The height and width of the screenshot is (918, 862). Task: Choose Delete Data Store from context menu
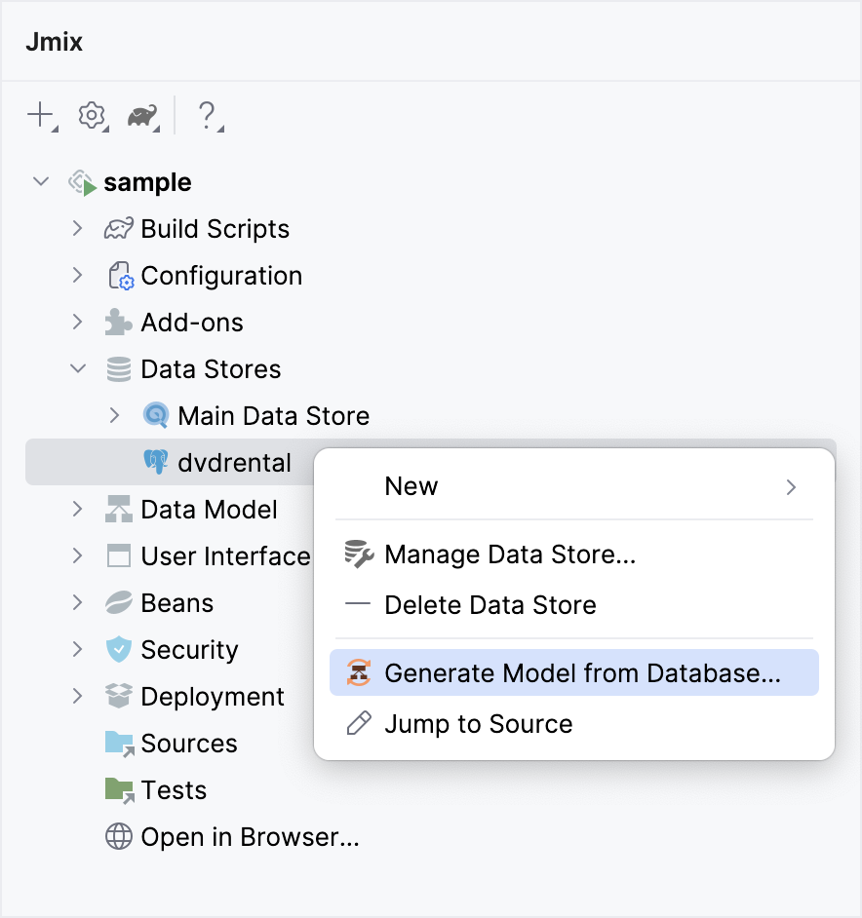pyautogui.click(x=490, y=604)
